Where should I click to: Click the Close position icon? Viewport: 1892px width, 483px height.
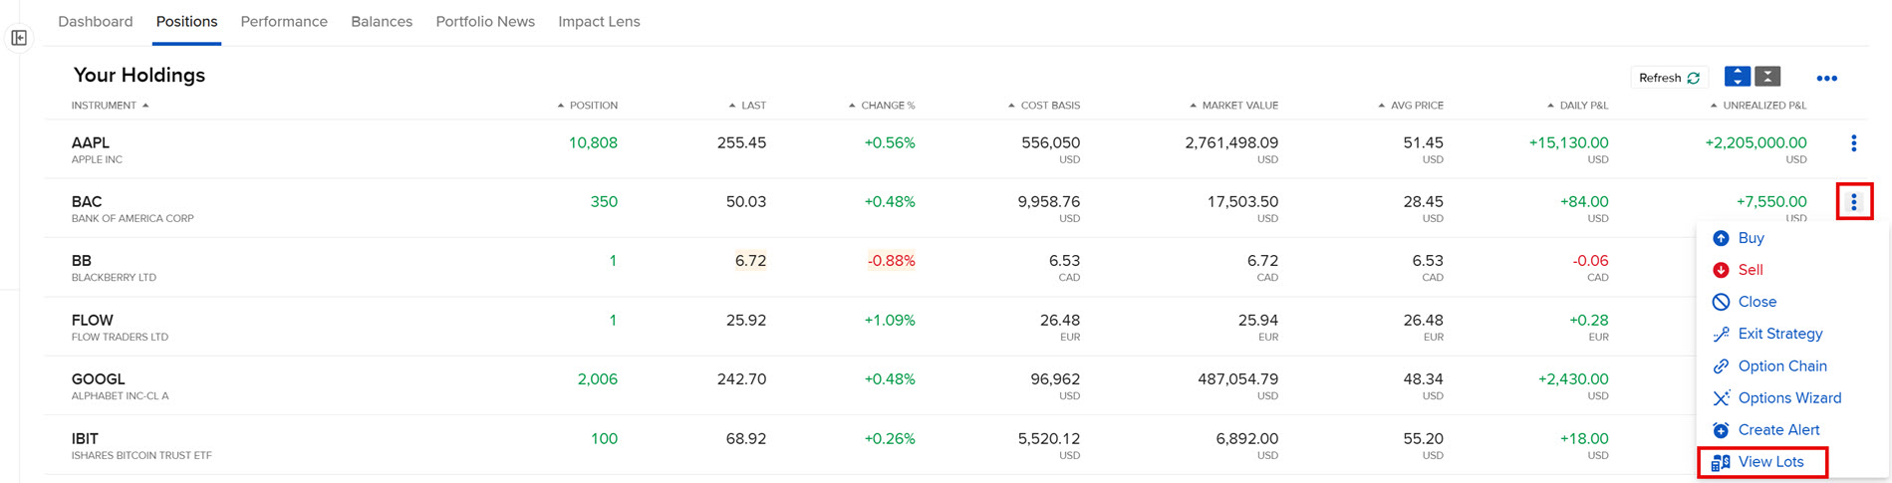[x=1721, y=302]
